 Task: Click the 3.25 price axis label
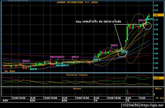156,29
